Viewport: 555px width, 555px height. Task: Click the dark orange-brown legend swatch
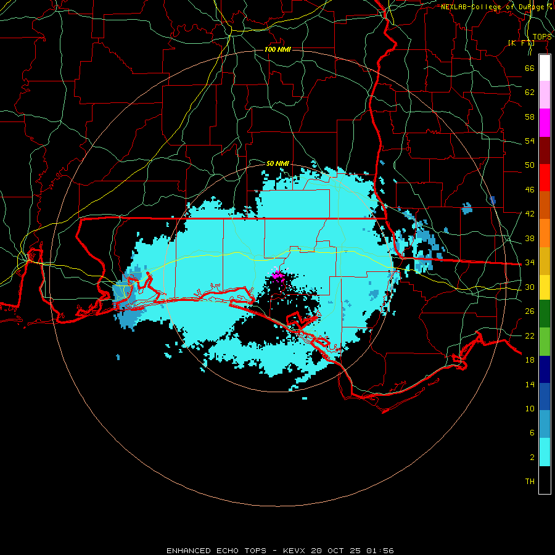pos(545,205)
